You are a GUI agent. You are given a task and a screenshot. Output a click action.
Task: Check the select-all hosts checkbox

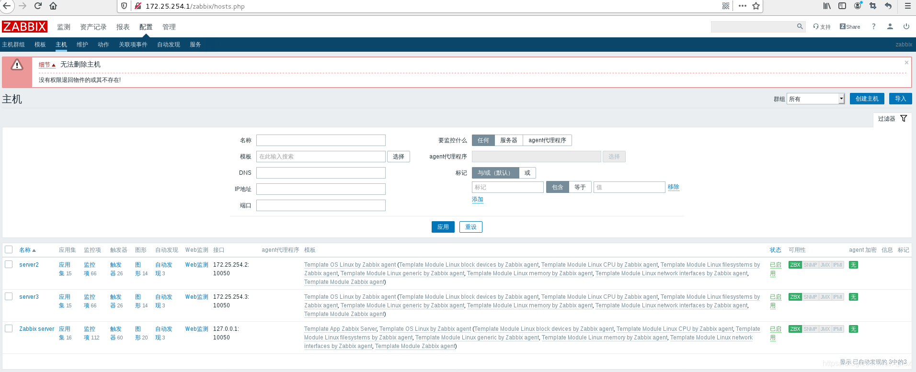pyautogui.click(x=9, y=249)
